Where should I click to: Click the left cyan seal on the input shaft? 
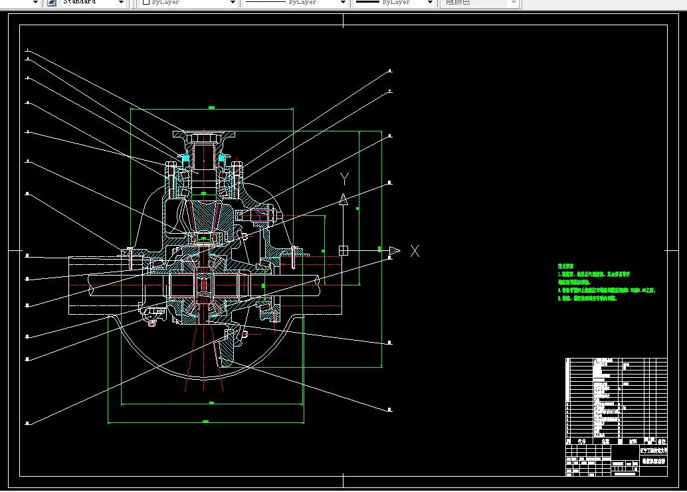point(185,158)
